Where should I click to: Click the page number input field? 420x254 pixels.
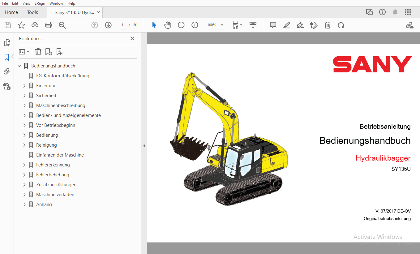(122, 25)
